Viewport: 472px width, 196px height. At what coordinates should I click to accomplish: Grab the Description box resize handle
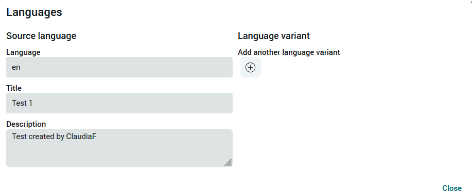pos(228,163)
